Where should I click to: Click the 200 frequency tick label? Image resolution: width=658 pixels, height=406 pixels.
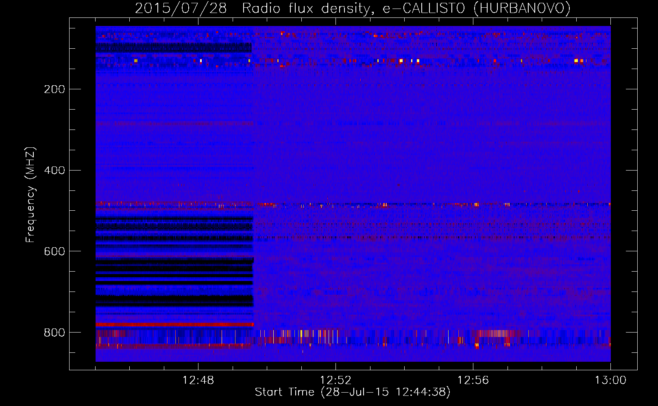pyautogui.click(x=54, y=89)
